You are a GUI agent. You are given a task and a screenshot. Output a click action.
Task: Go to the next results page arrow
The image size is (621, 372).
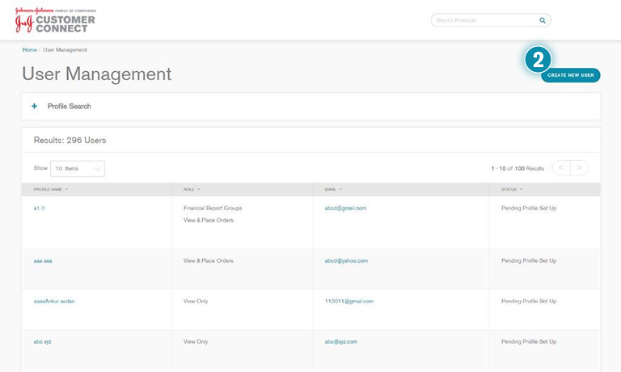click(579, 168)
